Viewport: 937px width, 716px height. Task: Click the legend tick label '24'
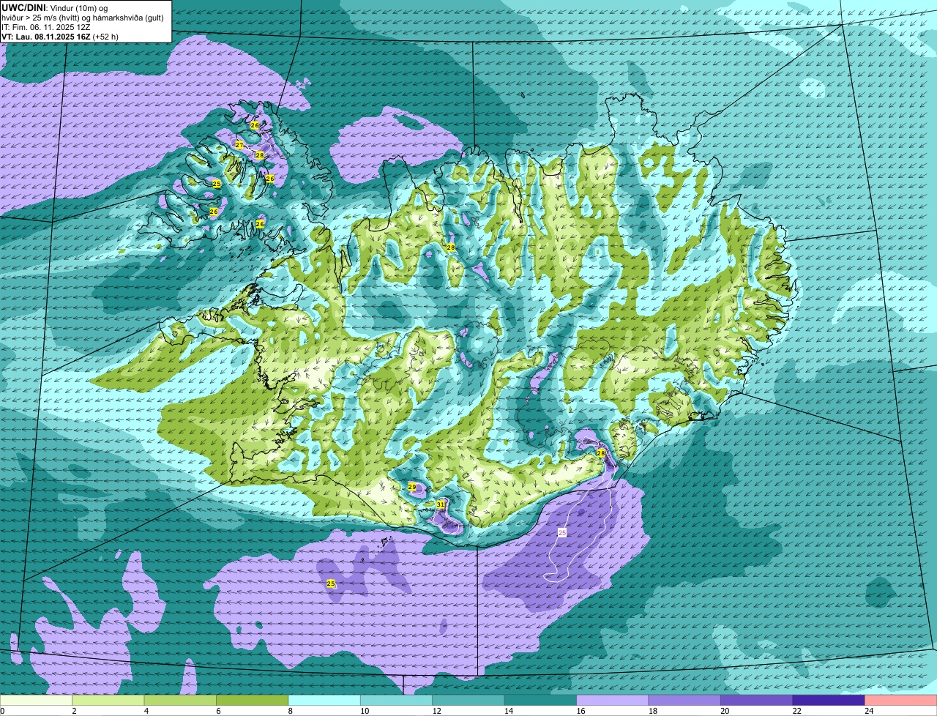869,711
